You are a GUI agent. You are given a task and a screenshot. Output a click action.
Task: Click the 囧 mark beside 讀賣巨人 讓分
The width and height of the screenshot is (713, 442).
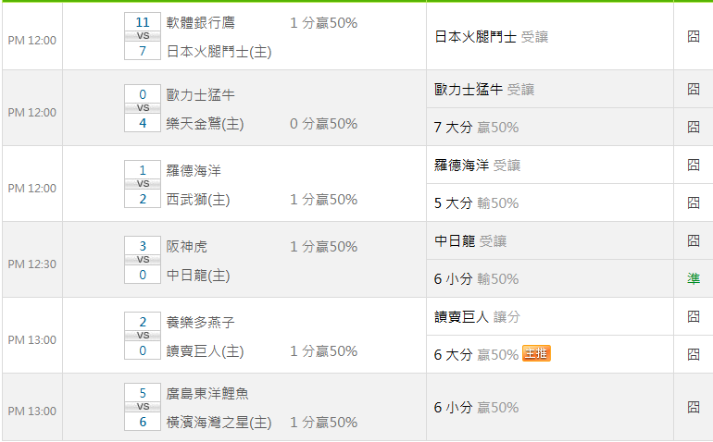pyautogui.click(x=693, y=317)
